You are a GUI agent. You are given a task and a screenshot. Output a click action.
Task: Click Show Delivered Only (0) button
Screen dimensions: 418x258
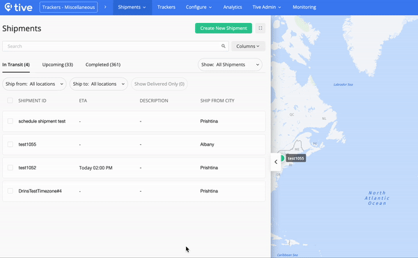(x=160, y=84)
